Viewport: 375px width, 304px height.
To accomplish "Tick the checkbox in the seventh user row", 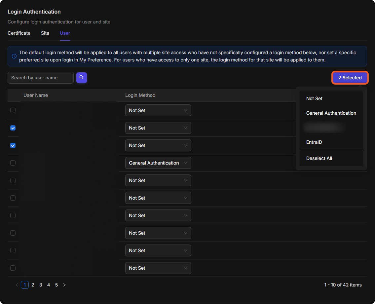I will click(x=13, y=215).
